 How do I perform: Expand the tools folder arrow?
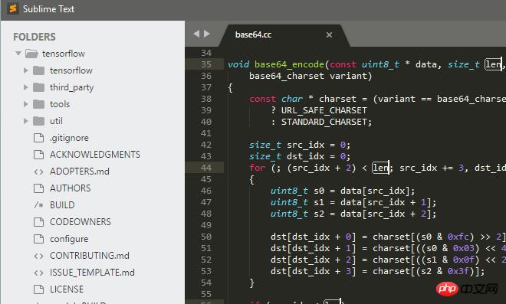(x=26, y=104)
